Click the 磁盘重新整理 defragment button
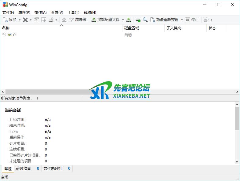The image size is (240, 181). [164, 20]
